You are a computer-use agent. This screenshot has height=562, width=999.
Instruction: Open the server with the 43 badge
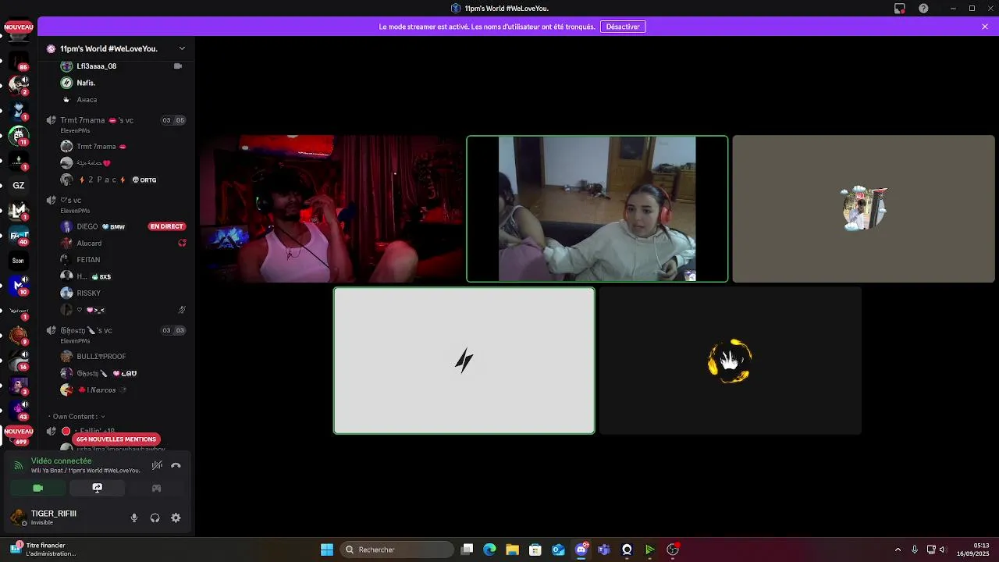(19, 411)
